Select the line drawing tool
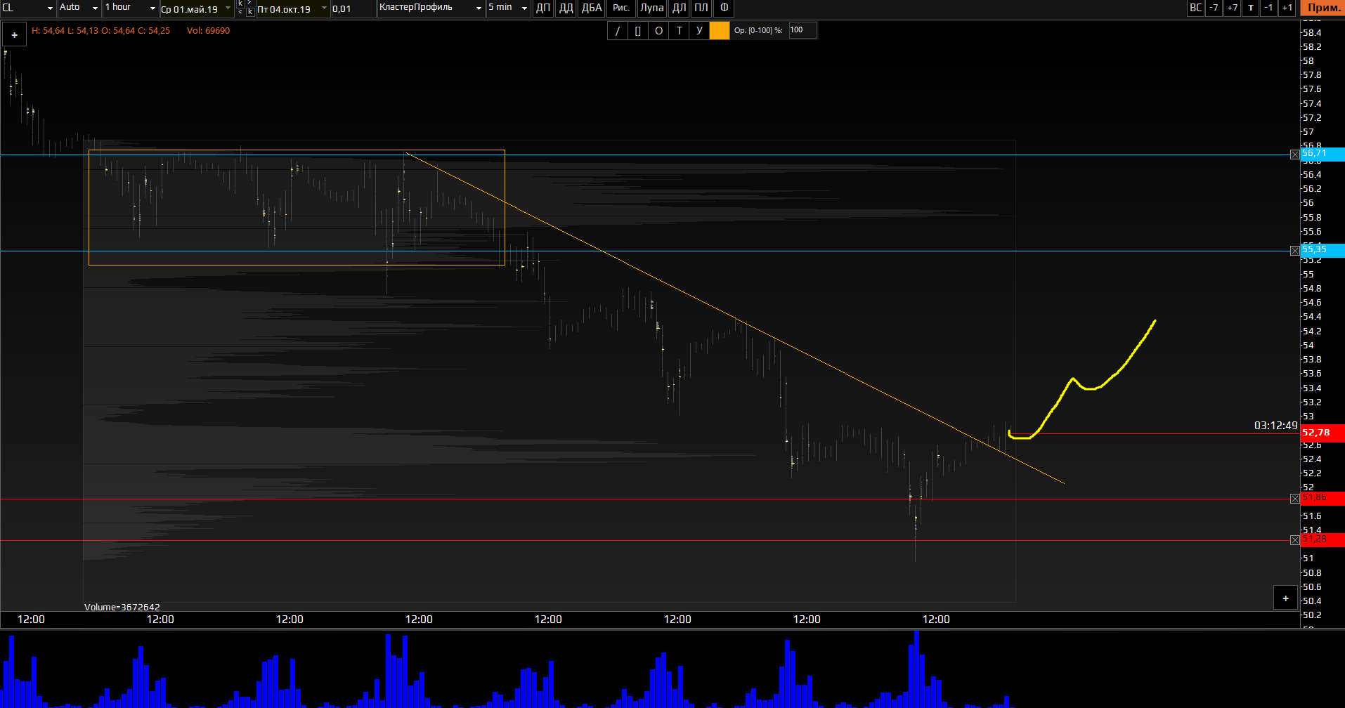Viewport: 1345px width, 708px height. point(617,31)
